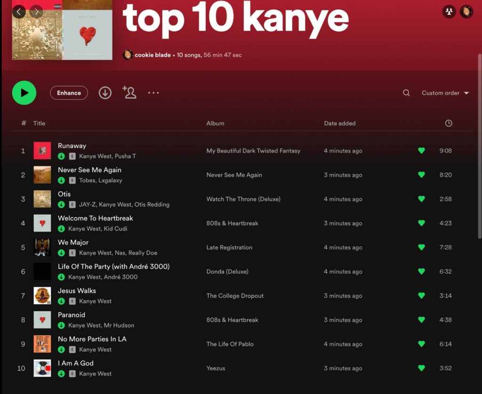Screen dimensions: 482x394
Task: Click the Enhance button
Action: point(69,93)
